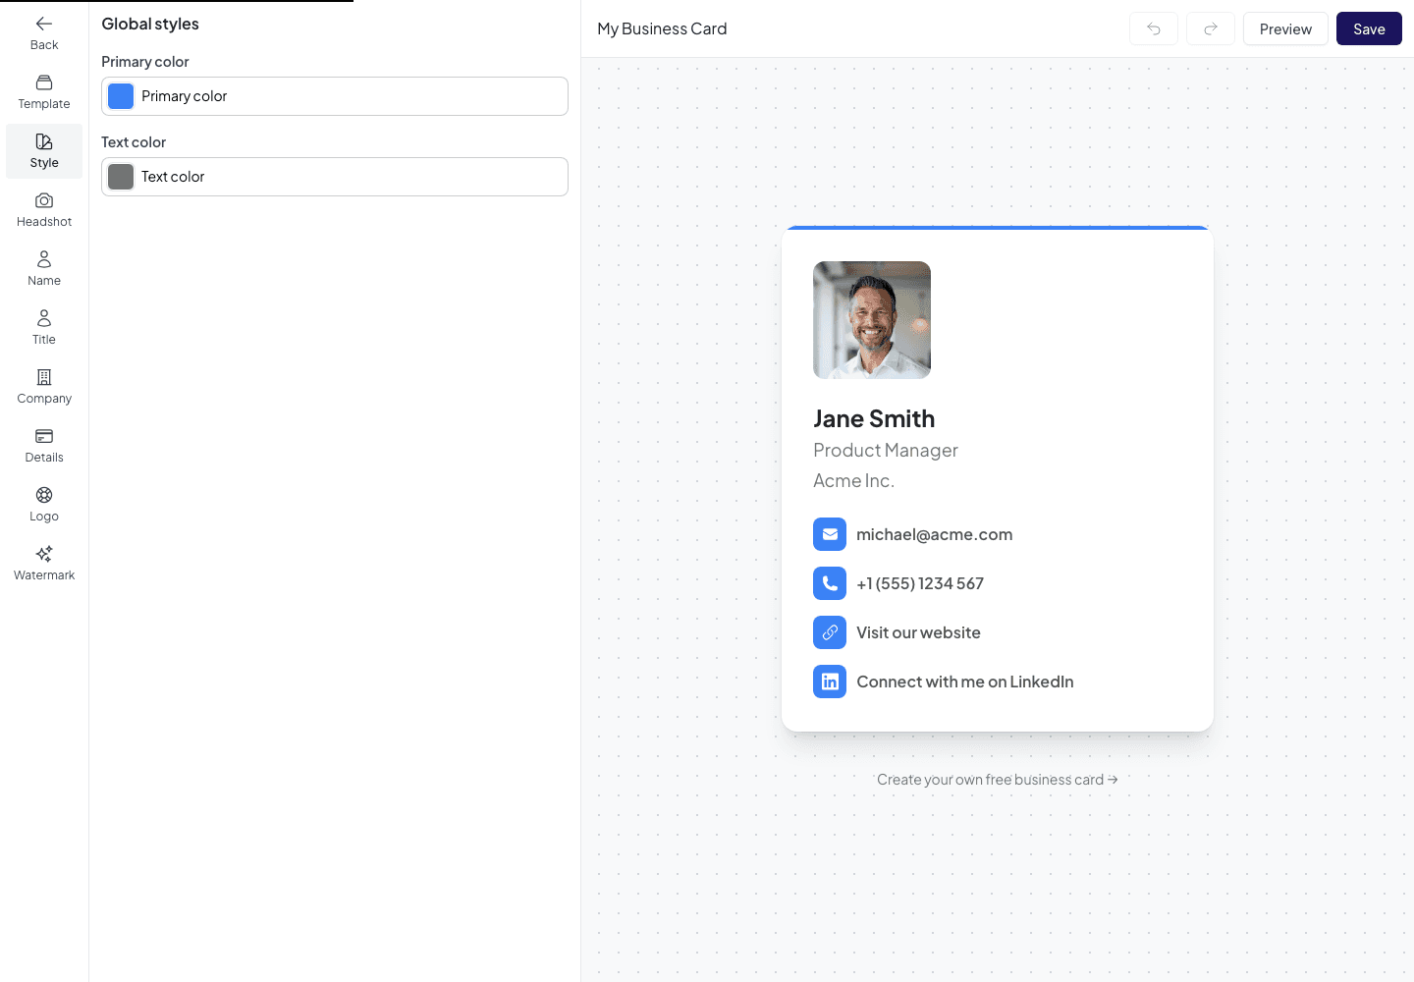Click michael@acme.com on the card
Screen dimensions: 1414x982
tap(934, 534)
